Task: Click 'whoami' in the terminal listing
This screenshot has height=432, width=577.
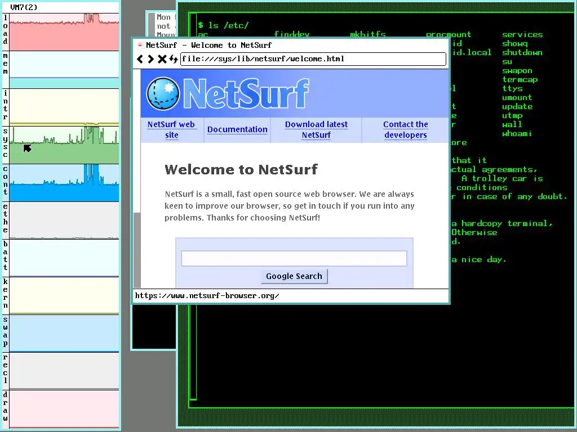Action: coord(517,133)
